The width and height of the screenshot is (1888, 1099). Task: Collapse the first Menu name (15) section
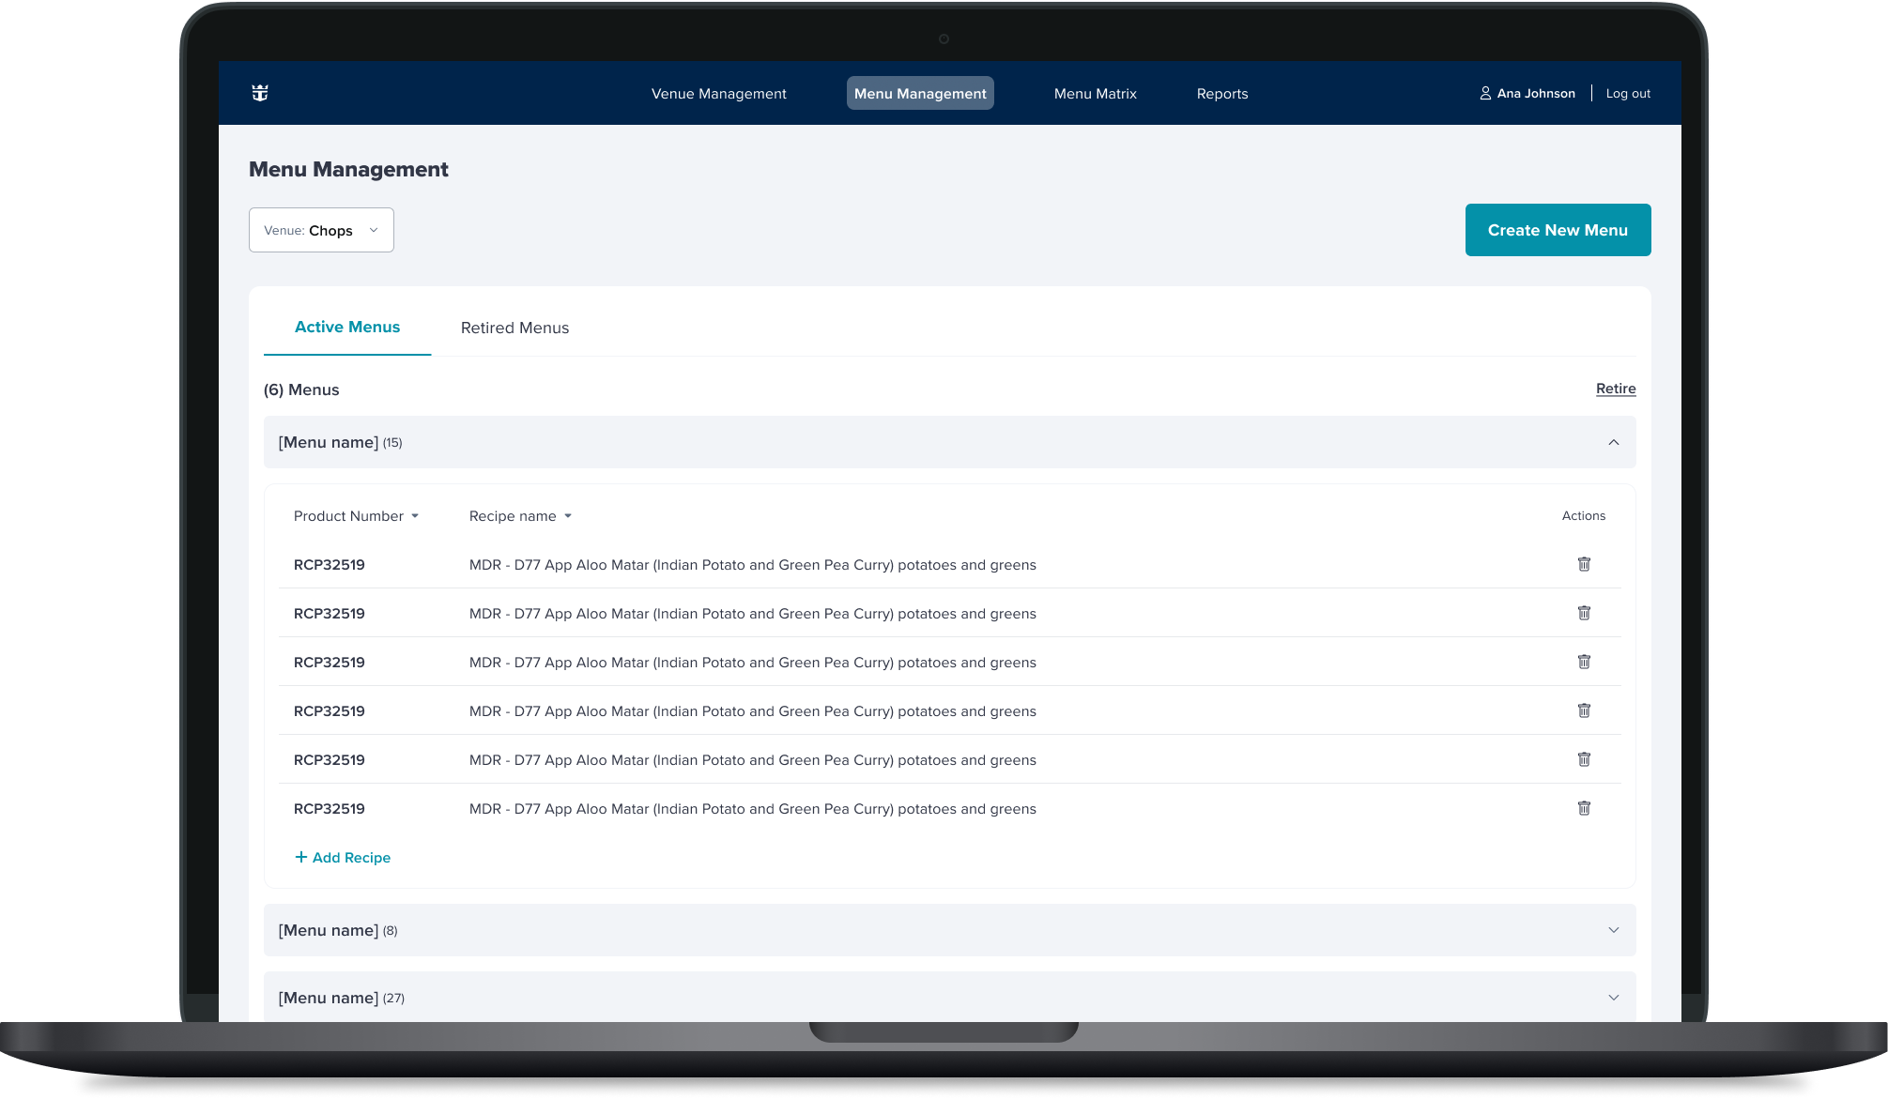1613,442
